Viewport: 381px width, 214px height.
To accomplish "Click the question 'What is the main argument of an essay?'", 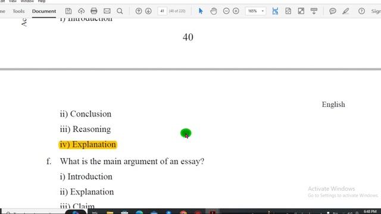I will [132, 161].
